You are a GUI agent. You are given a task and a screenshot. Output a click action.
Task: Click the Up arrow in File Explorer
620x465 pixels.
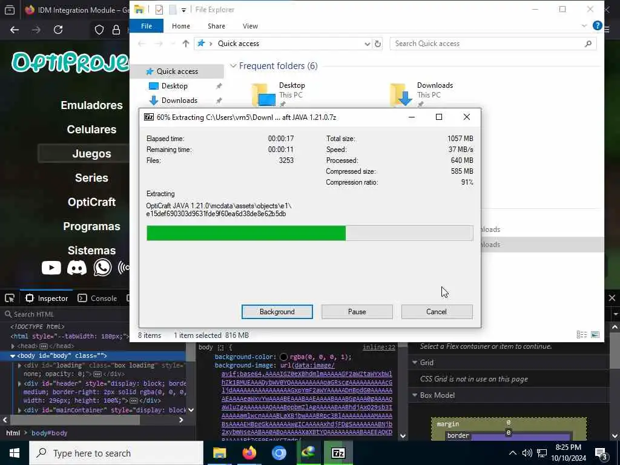coord(185,44)
